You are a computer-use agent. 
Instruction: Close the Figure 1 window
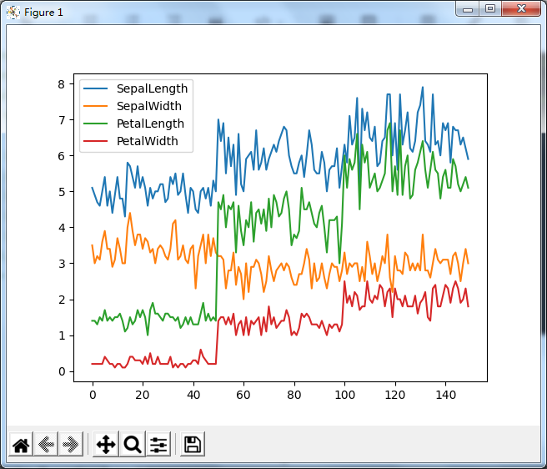pos(521,9)
